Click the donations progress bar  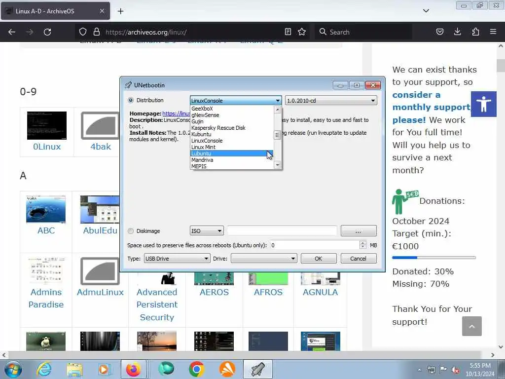coord(434,258)
